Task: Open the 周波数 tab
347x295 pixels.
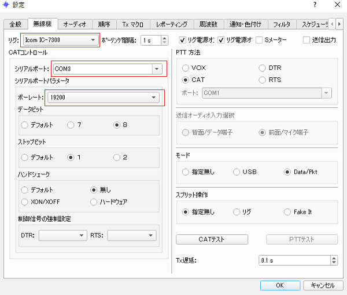Action: click(x=209, y=24)
